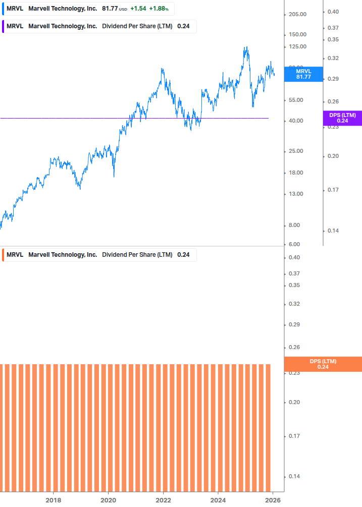Select the orange-marked Dividend Per Share legend in bar panel
The width and height of the screenshot is (362, 507).
click(x=99, y=255)
